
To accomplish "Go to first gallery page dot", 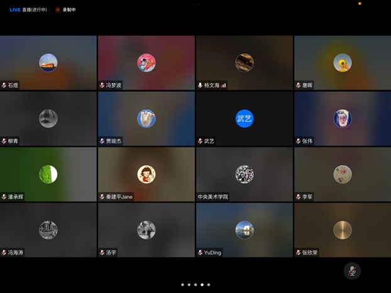I will click(x=182, y=285).
